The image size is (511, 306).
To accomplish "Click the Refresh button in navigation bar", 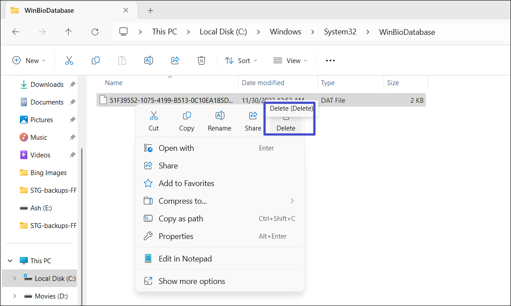I will click(95, 32).
